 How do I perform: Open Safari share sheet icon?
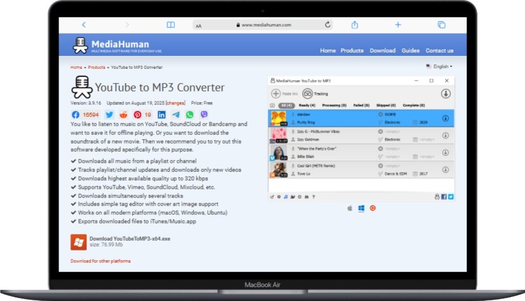click(x=355, y=24)
